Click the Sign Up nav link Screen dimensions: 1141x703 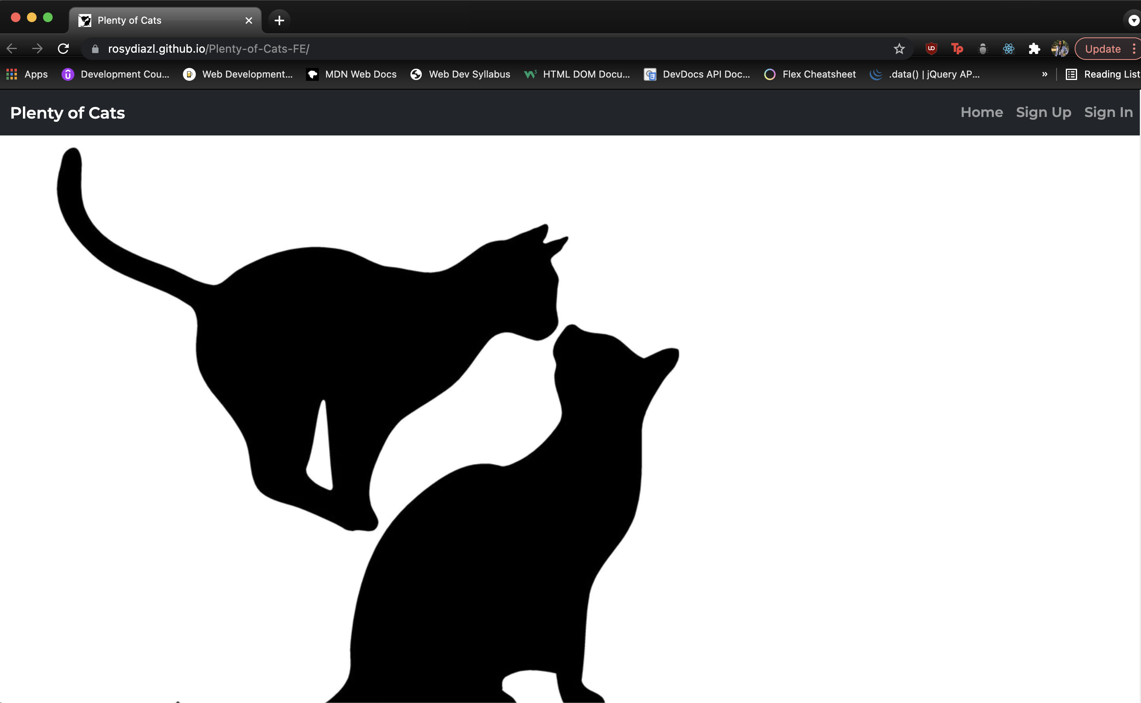pos(1043,113)
